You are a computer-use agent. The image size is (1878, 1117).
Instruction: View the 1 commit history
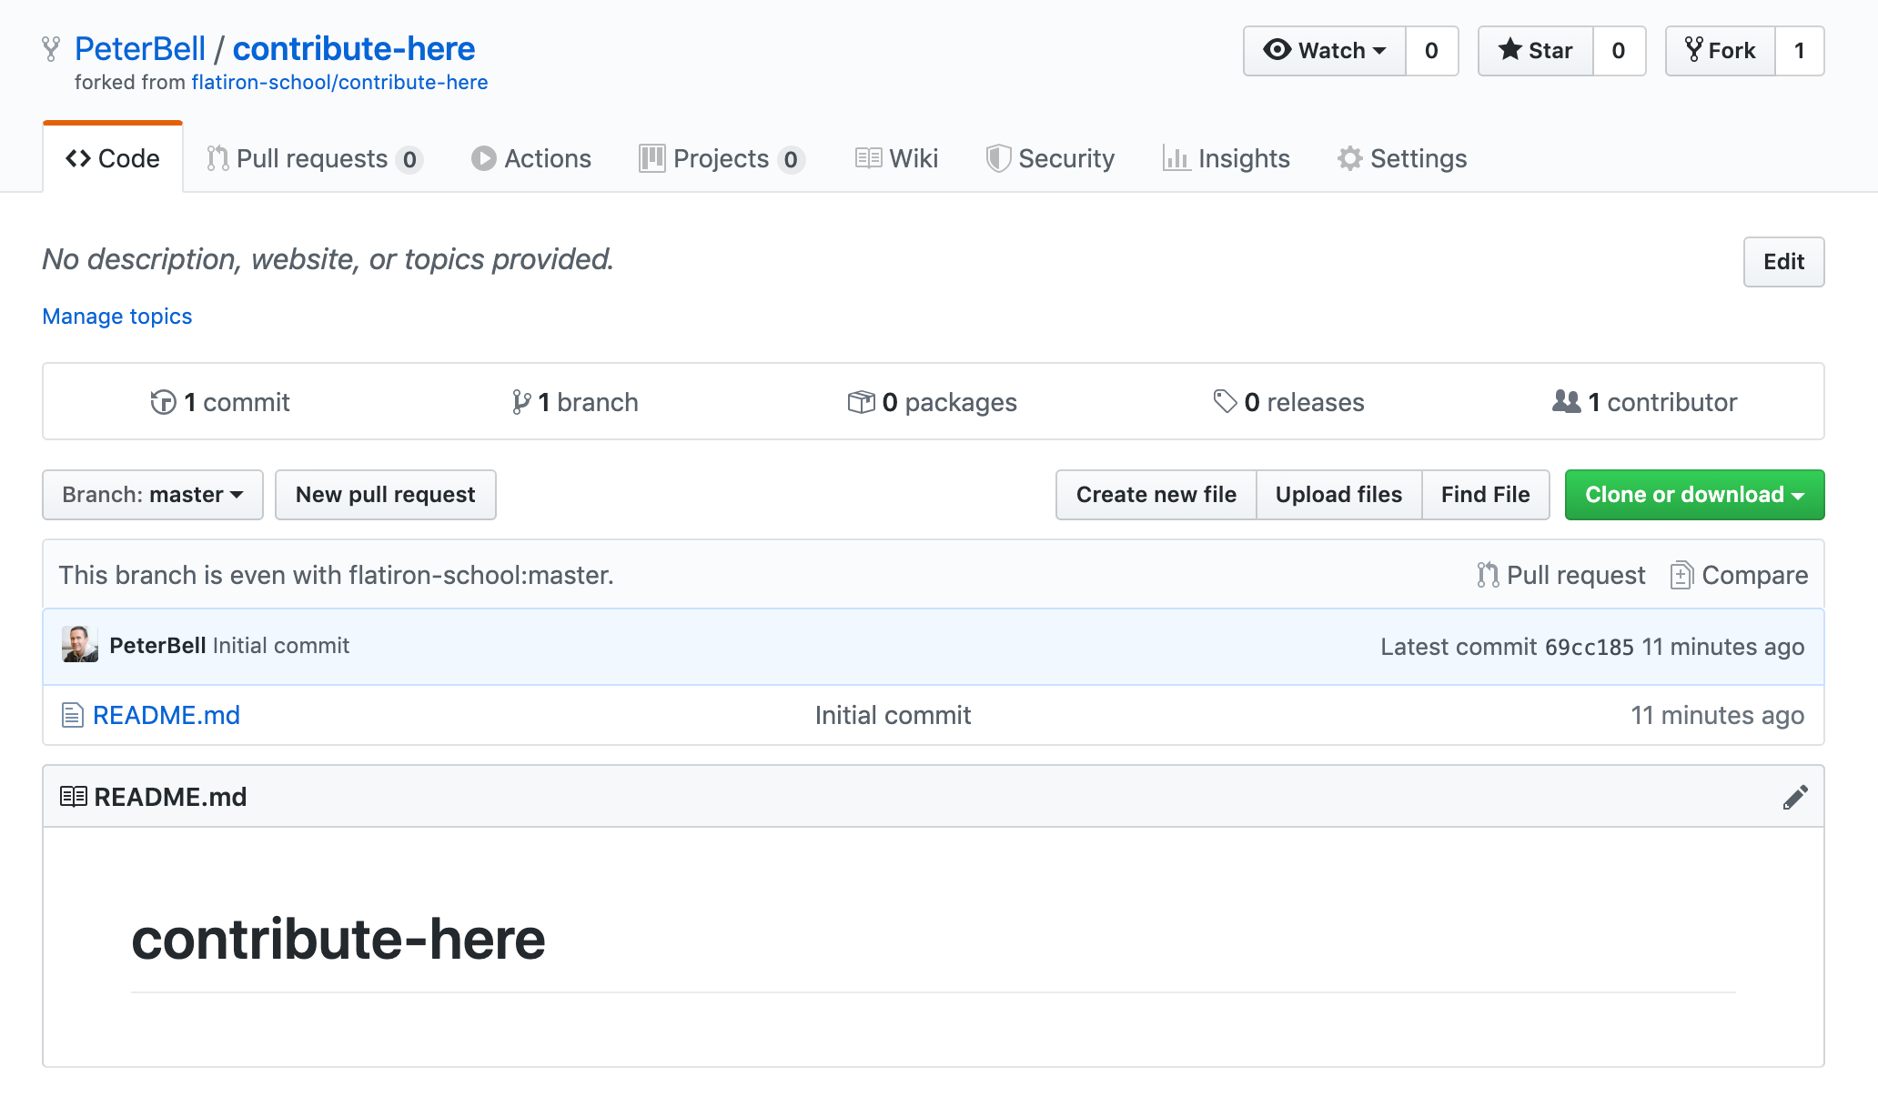(x=220, y=402)
